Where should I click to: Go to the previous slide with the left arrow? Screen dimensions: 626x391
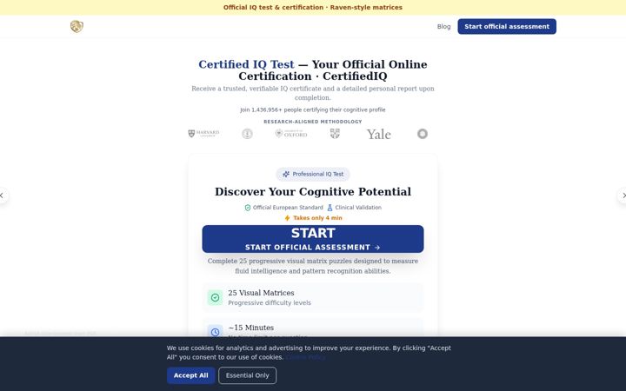[3, 195]
